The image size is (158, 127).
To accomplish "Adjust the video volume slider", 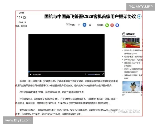I will tap(94, 75).
